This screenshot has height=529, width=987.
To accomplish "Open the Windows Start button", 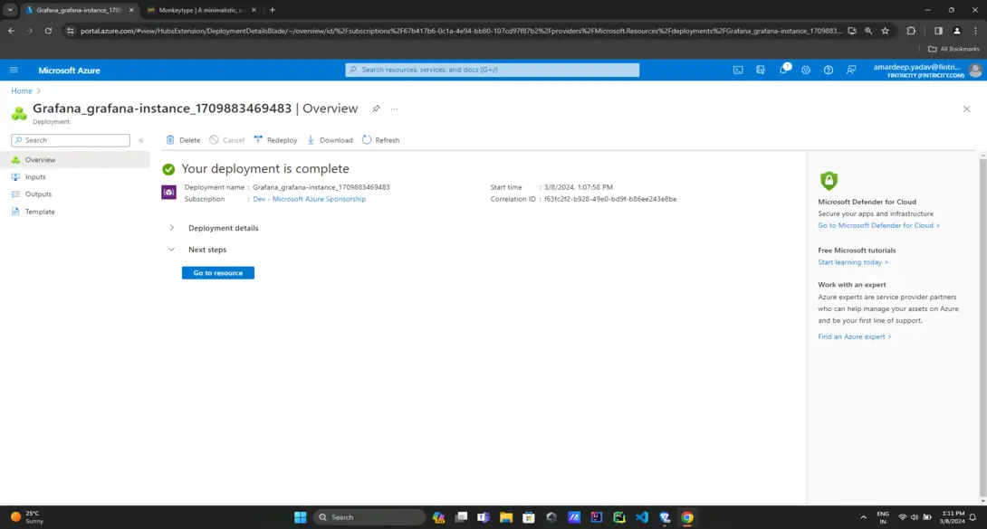I will click(x=301, y=517).
